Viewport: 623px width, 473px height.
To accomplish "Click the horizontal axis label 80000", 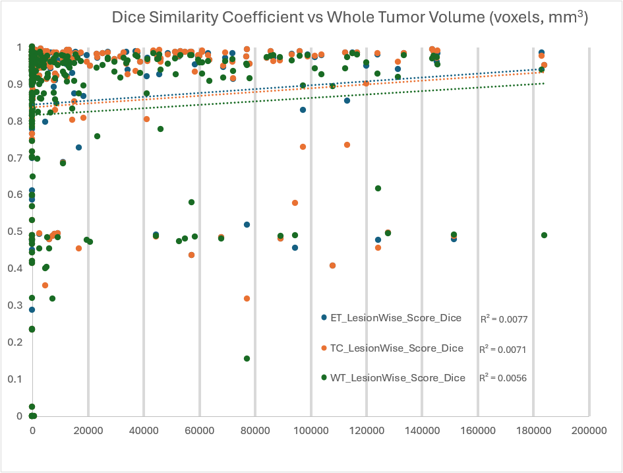I will [x=255, y=431].
